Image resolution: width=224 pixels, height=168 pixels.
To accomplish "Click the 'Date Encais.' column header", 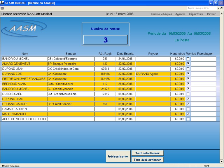I will tap(125, 54).
